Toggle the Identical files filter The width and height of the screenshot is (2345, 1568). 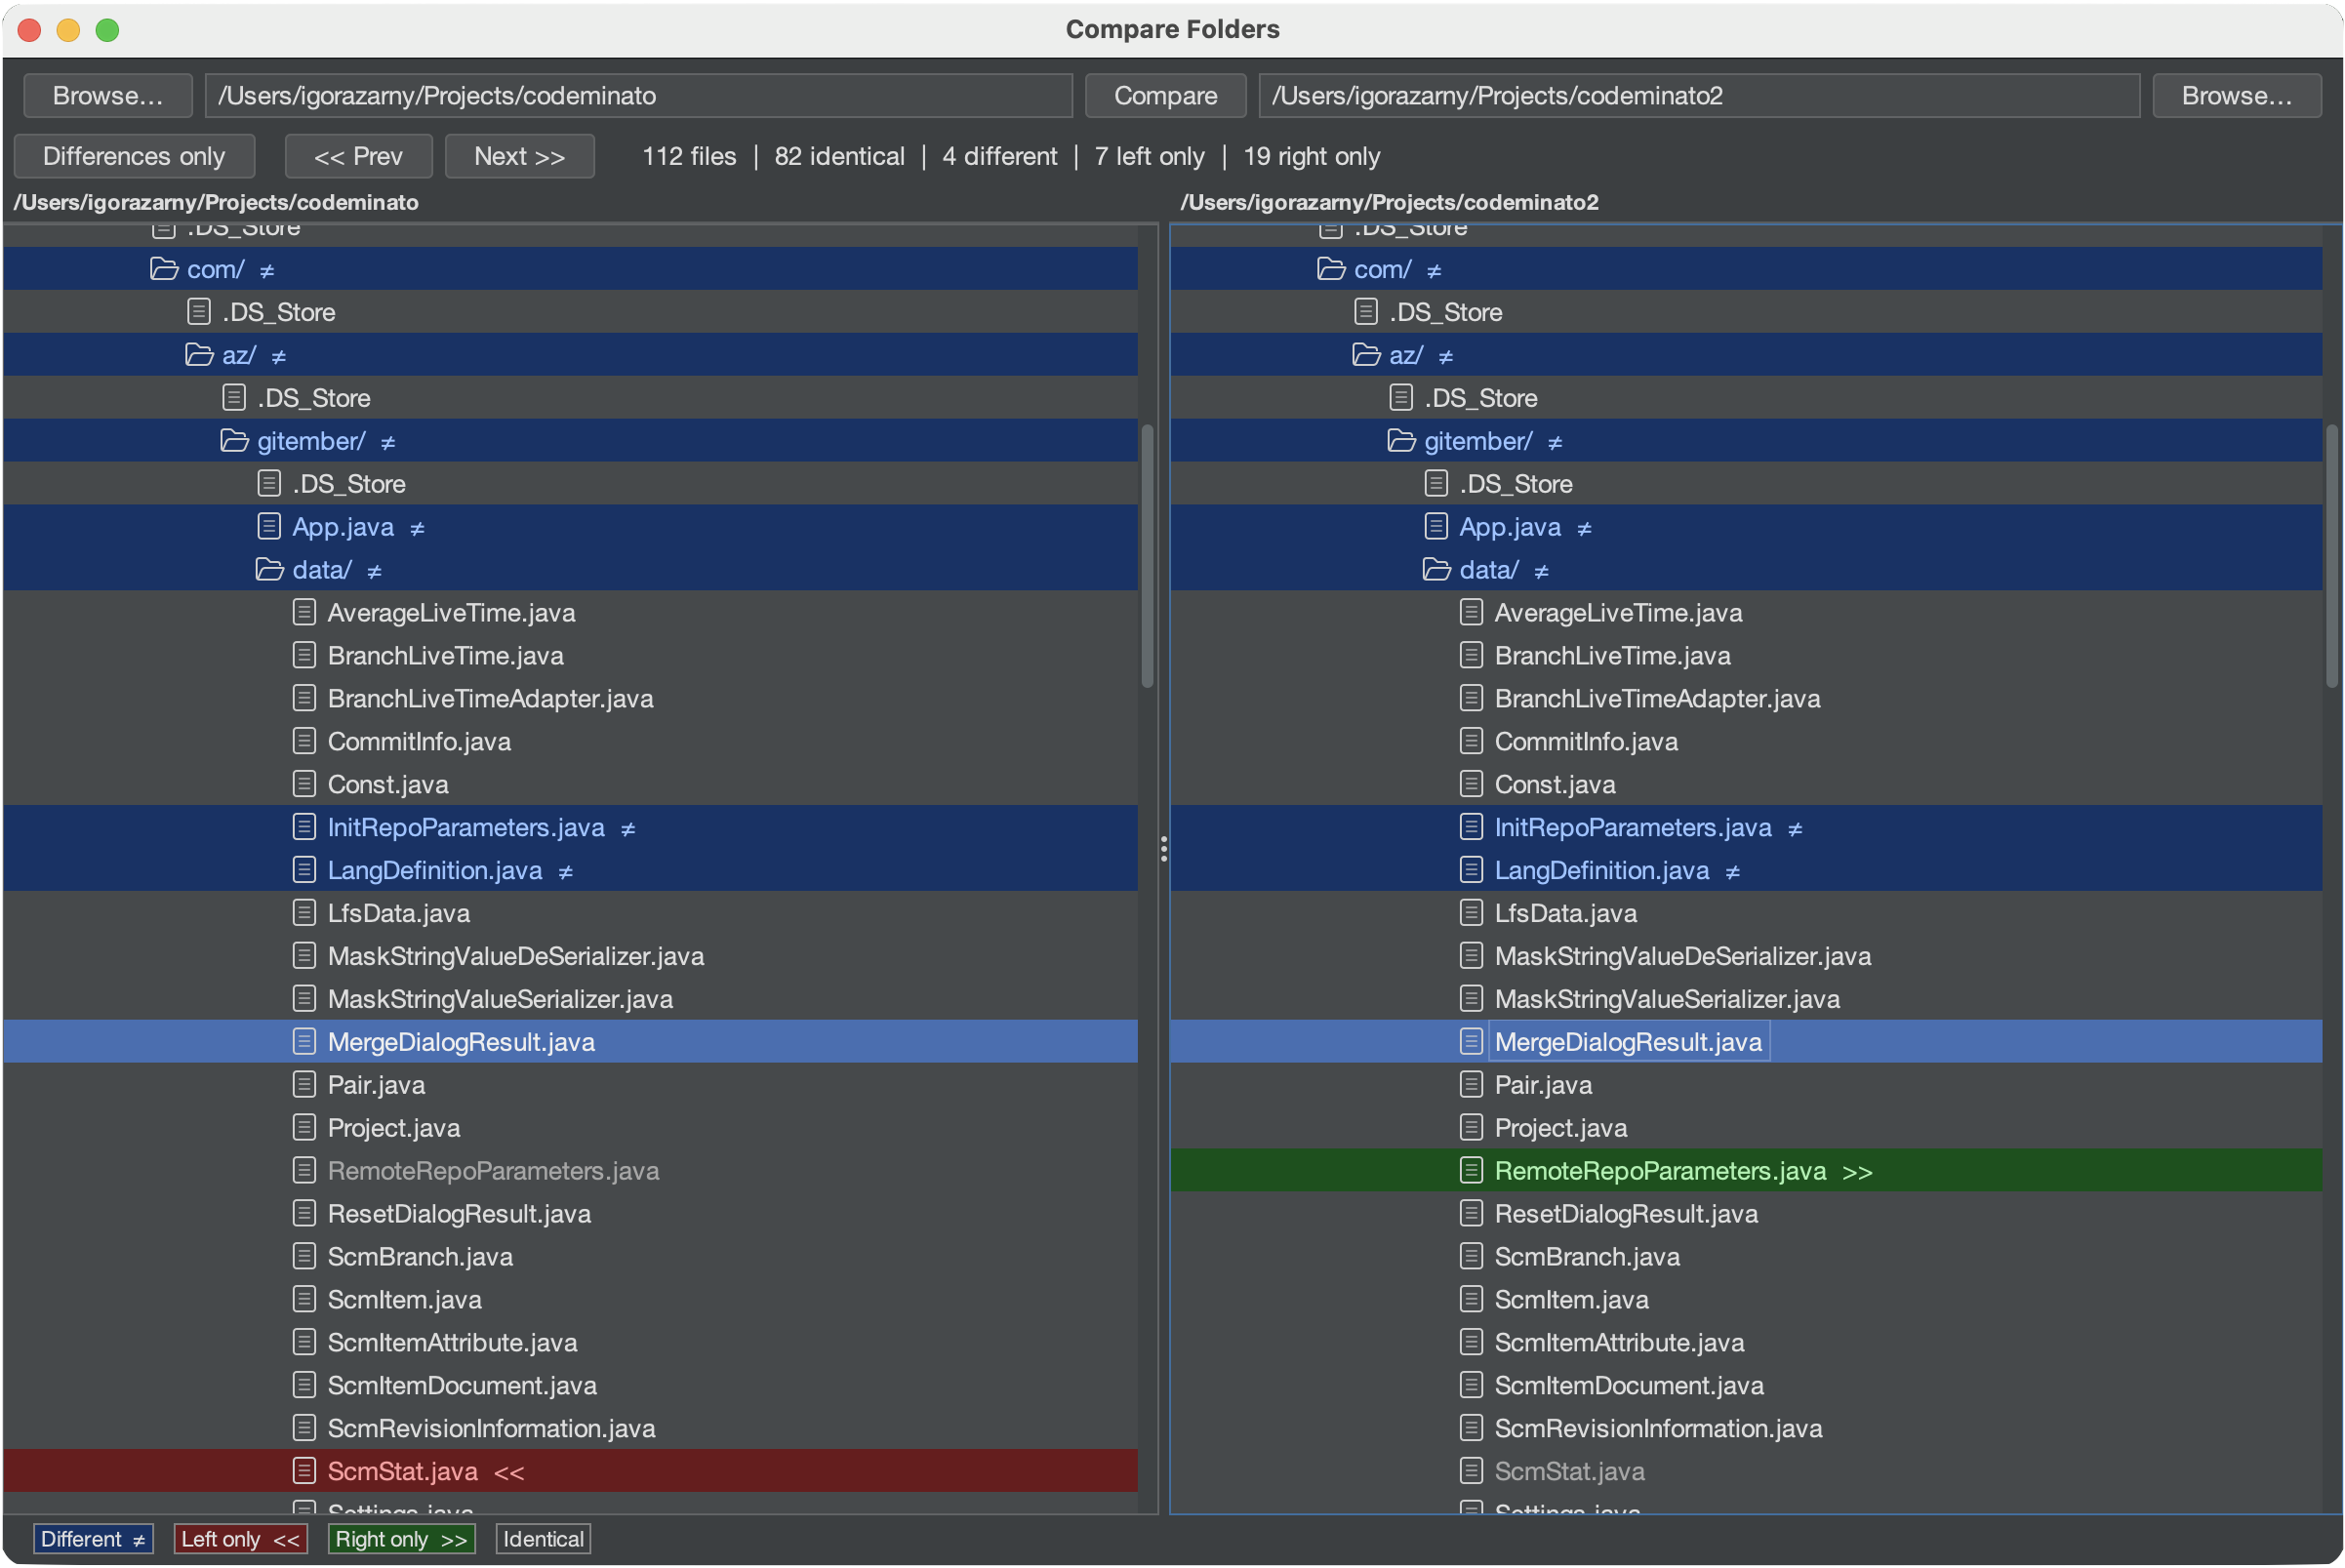542,1539
